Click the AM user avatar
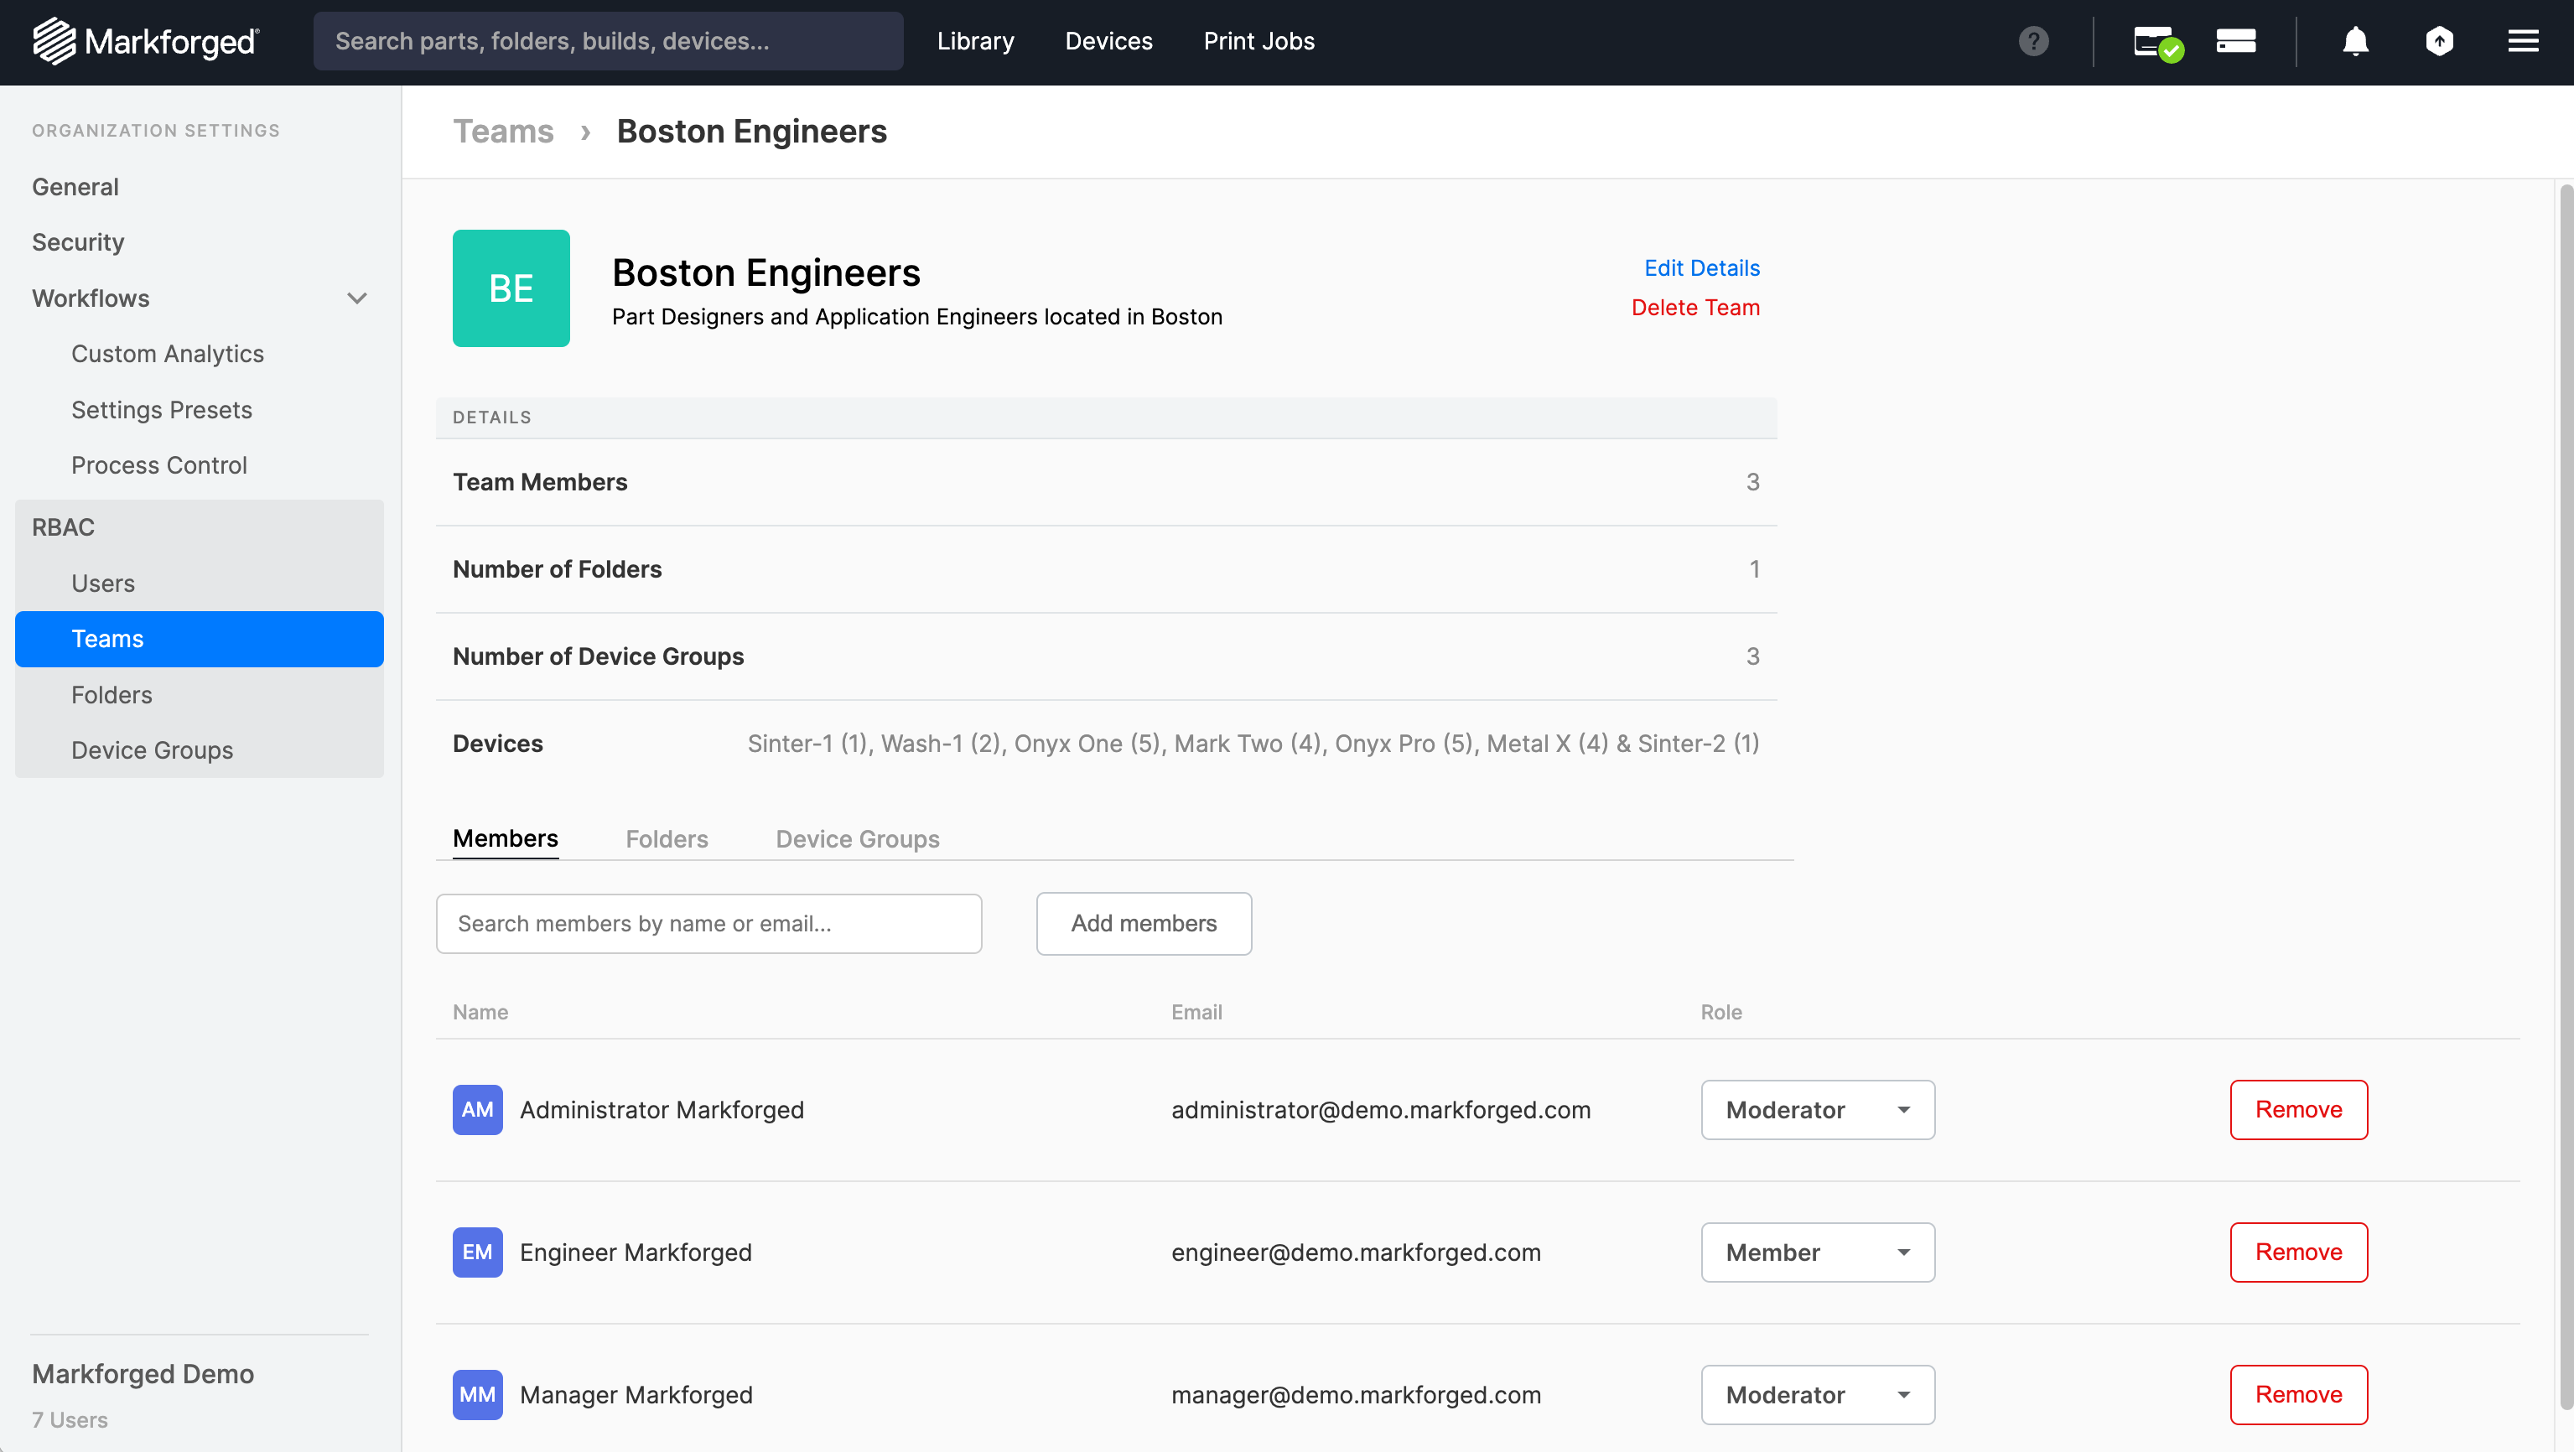The image size is (2574, 1452). click(476, 1109)
